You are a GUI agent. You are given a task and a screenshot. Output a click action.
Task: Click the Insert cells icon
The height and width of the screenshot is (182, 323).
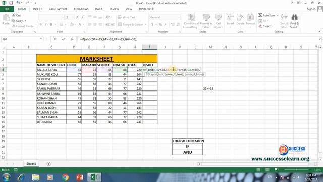pos(230,18)
